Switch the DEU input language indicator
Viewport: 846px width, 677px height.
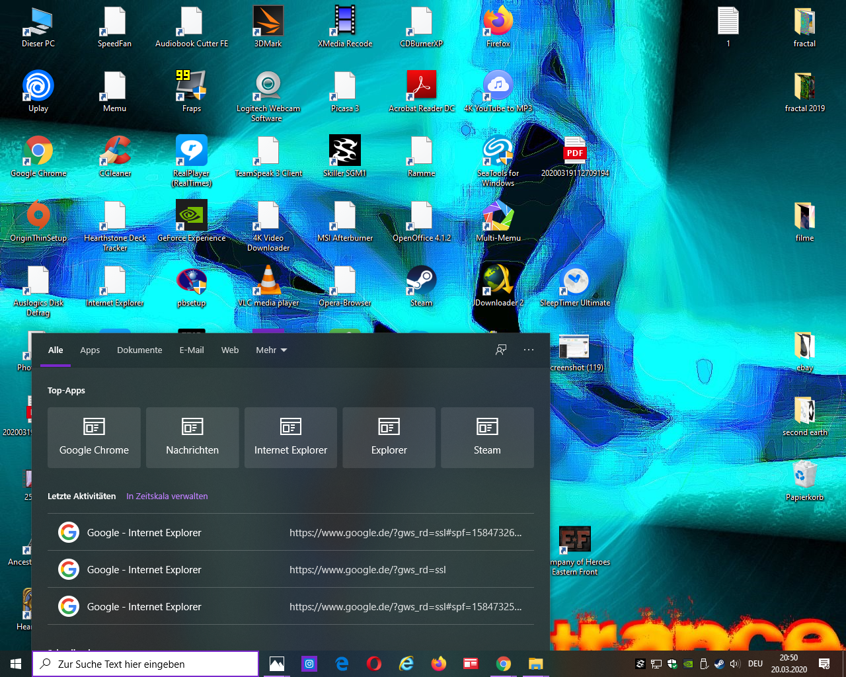click(x=755, y=664)
